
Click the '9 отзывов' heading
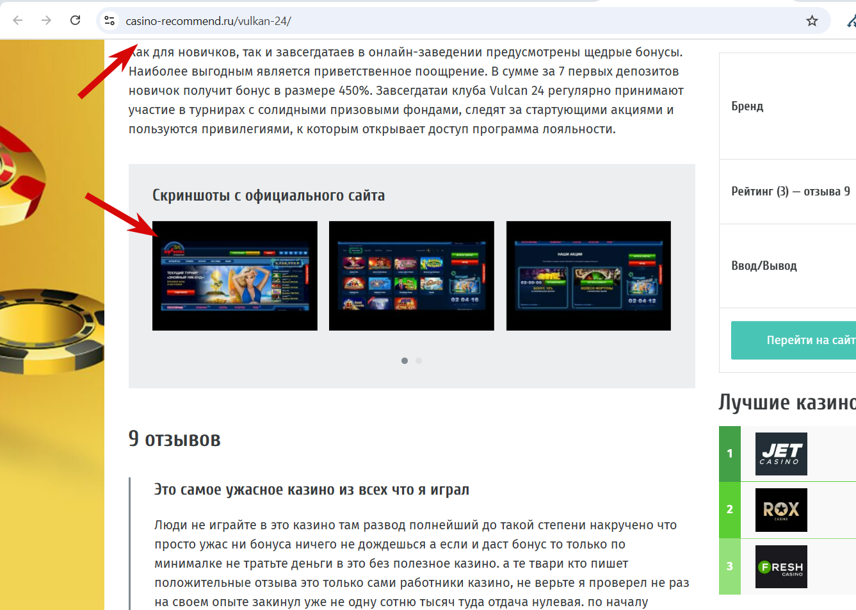coord(175,439)
